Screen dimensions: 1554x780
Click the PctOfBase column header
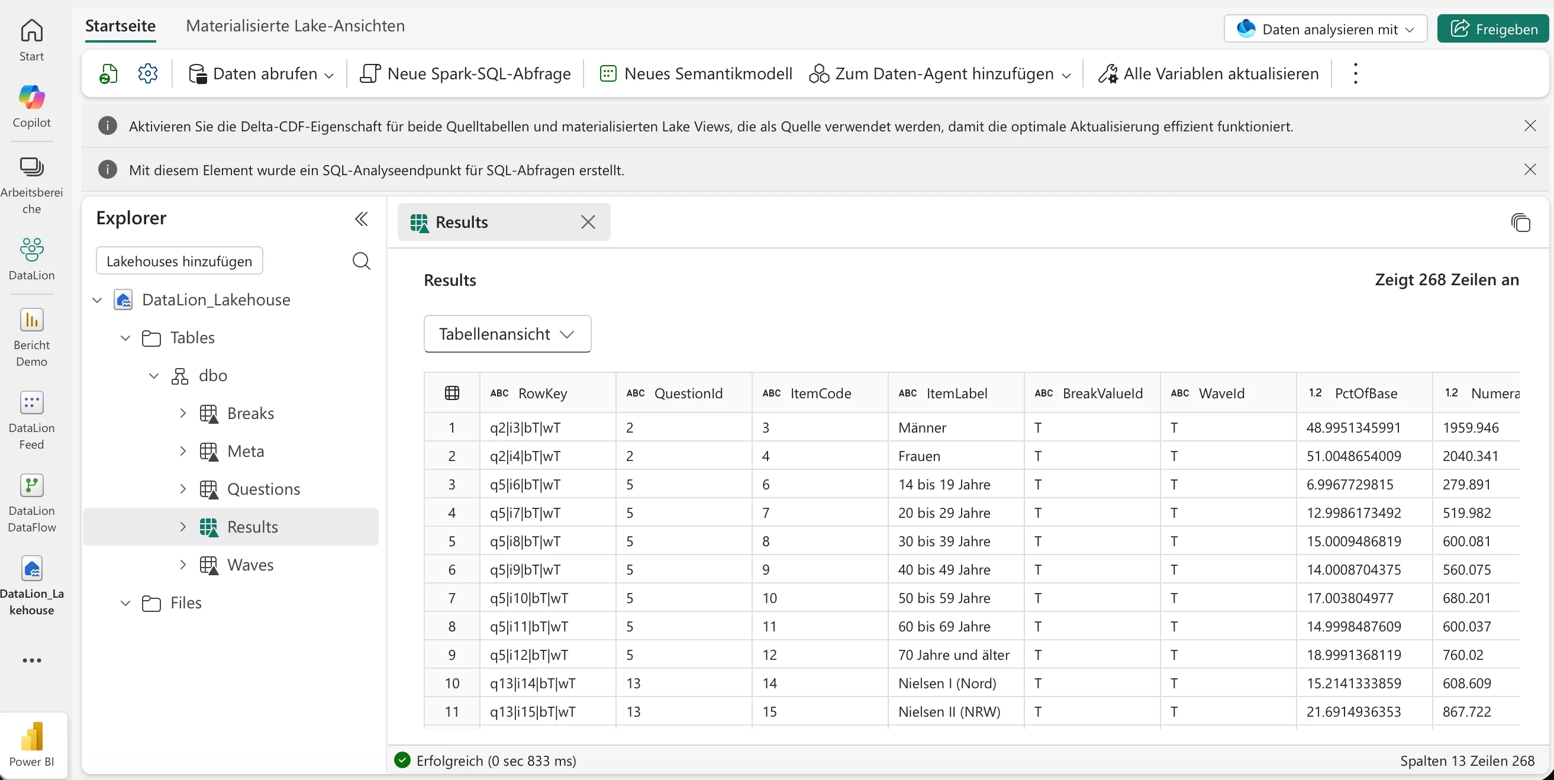click(x=1364, y=393)
